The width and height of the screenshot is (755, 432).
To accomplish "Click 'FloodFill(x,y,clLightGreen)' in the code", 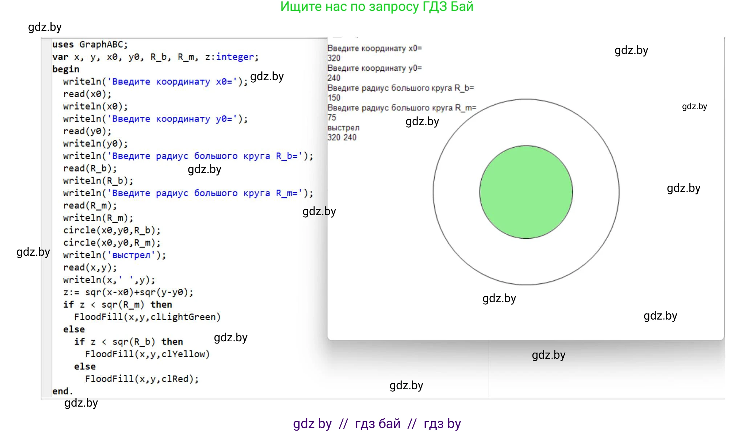I will tap(147, 317).
